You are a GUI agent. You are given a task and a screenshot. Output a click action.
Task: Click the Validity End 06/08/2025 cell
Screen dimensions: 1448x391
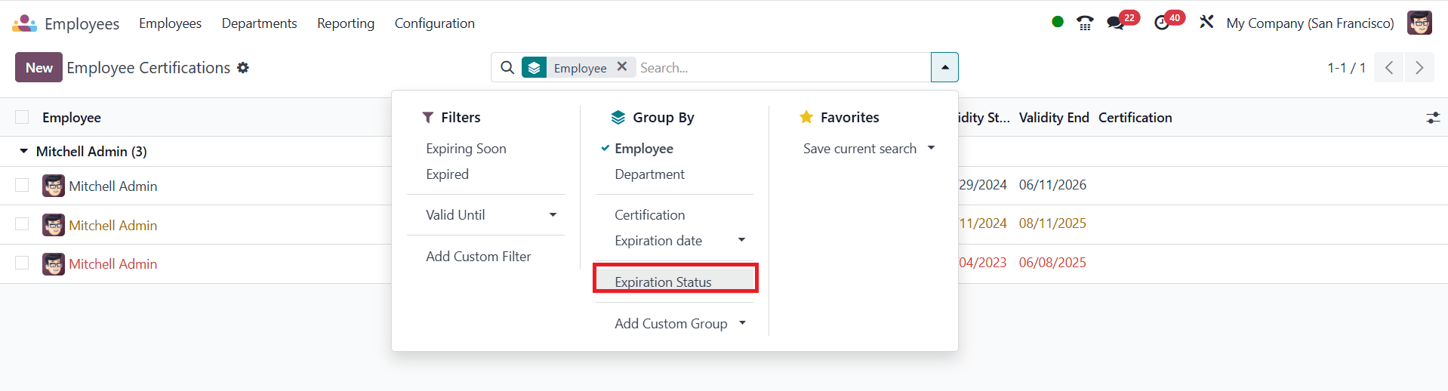[1052, 263]
